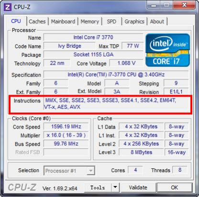Confirm with the OK button
The width and height of the screenshot is (199, 197).
175,187
